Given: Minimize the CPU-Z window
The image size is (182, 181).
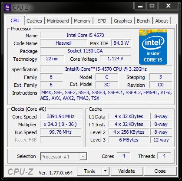Looking at the screenshot, I should [x=140, y=6].
